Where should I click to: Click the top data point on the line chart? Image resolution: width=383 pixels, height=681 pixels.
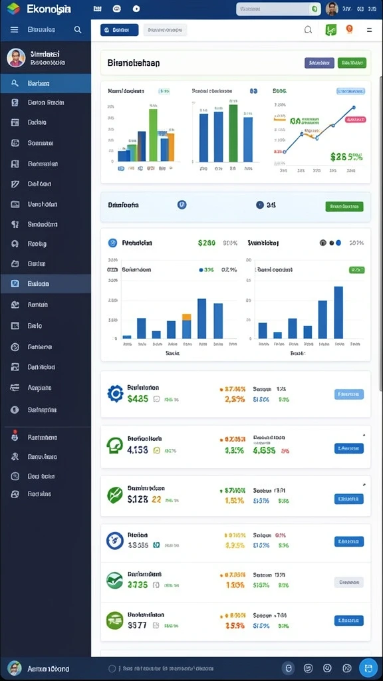[354, 107]
